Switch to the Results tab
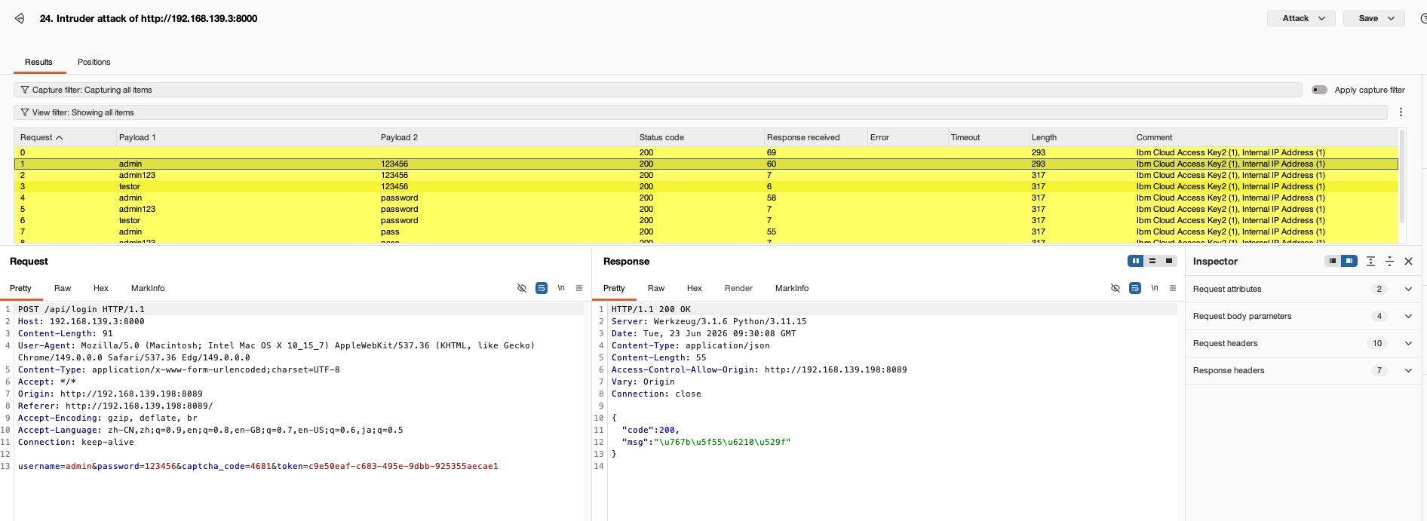The width and height of the screenshot is (1427, 521). tap(39, 62)
